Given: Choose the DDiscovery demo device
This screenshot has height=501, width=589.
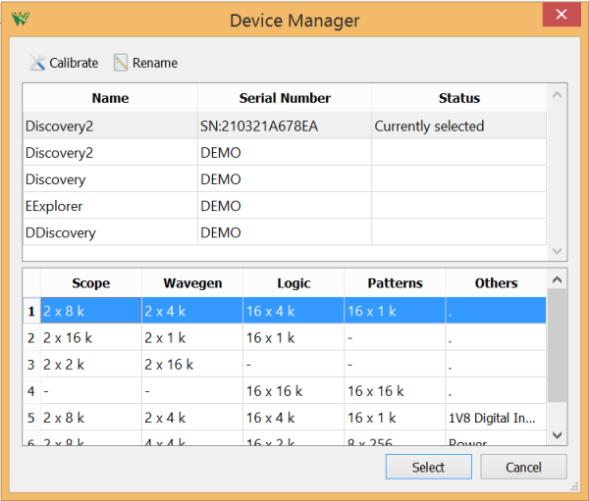Looking at the screenshot, I should tap(110, 232).
